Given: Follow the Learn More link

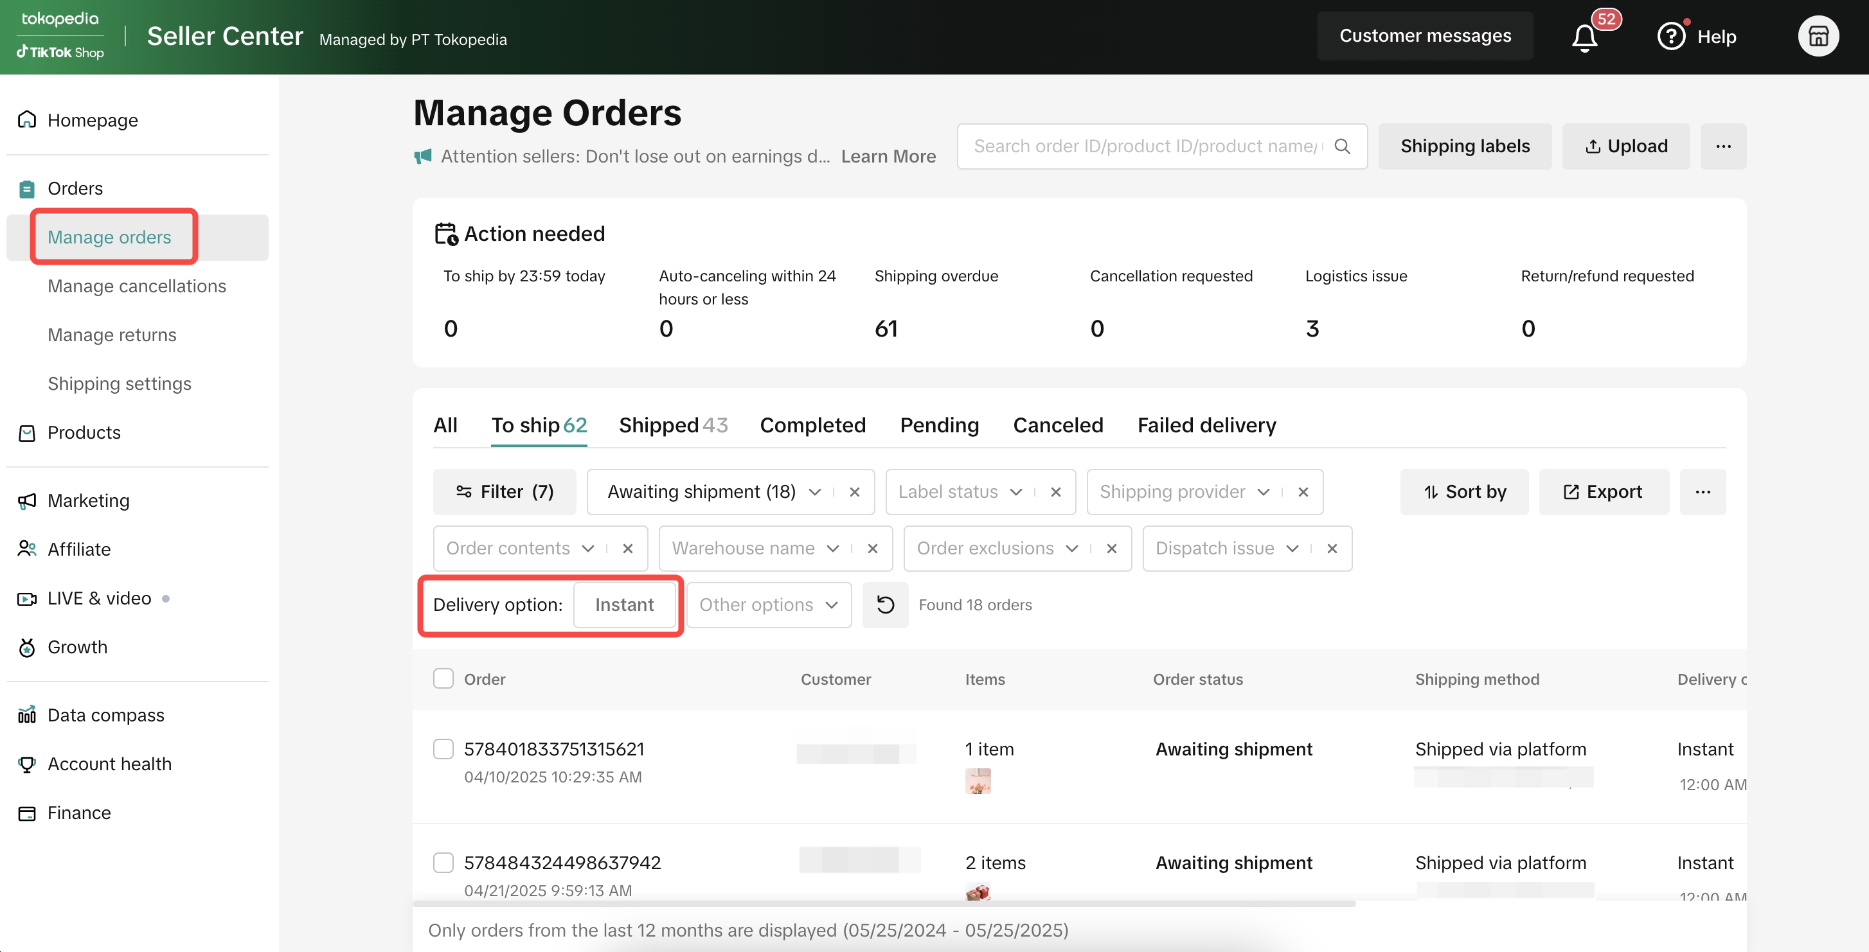Looking at the screenshot, I should click(888, 157).
